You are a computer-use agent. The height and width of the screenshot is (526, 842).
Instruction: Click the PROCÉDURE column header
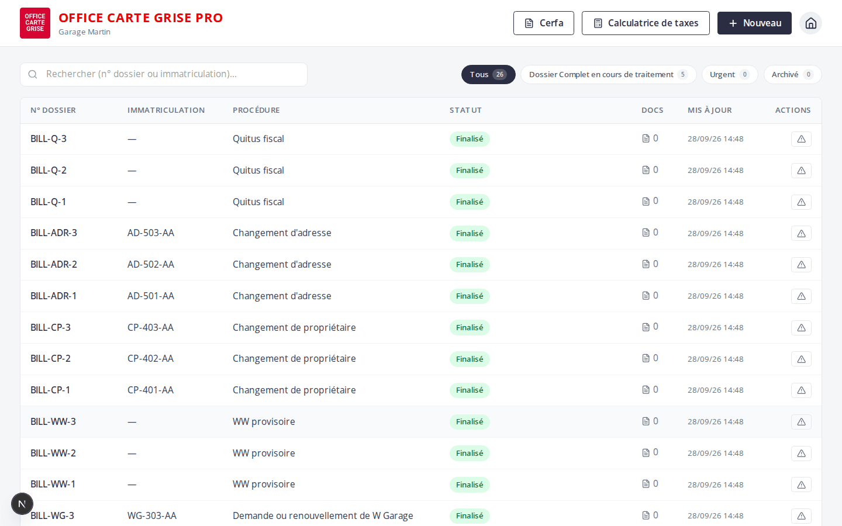[256, 110]
